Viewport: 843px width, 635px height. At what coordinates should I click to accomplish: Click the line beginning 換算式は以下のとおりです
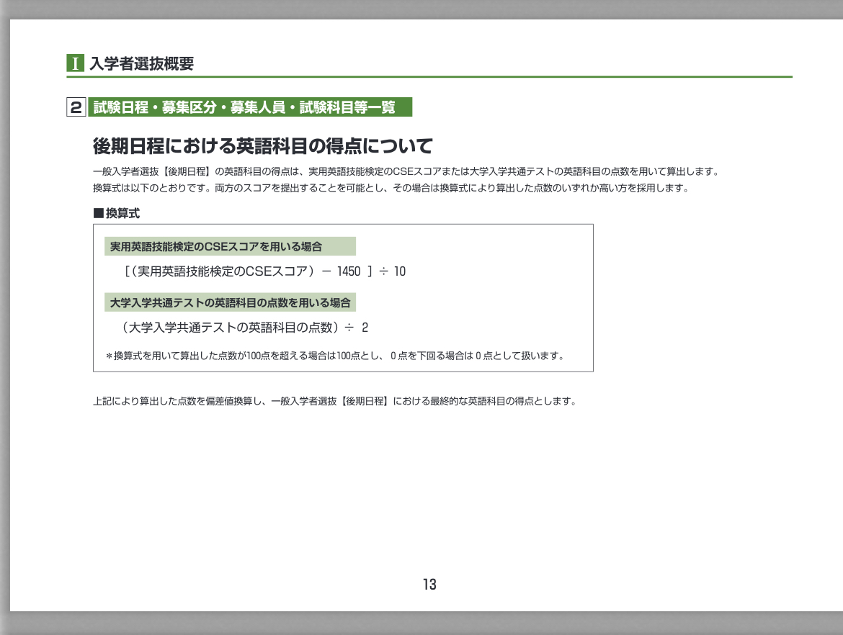pos(391,188)
